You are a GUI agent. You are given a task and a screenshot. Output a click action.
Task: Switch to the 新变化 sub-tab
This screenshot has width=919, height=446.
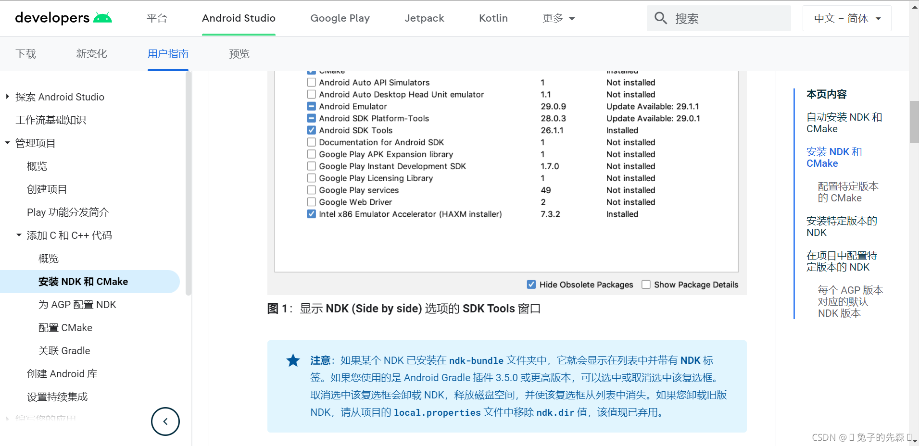pyautogui.click(x=91, y=54)
